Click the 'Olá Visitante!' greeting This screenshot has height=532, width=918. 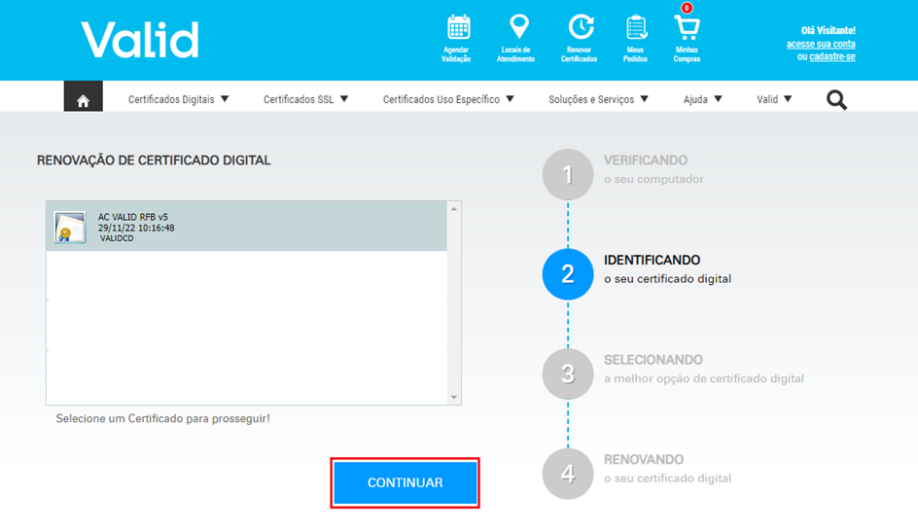point(828,30)
